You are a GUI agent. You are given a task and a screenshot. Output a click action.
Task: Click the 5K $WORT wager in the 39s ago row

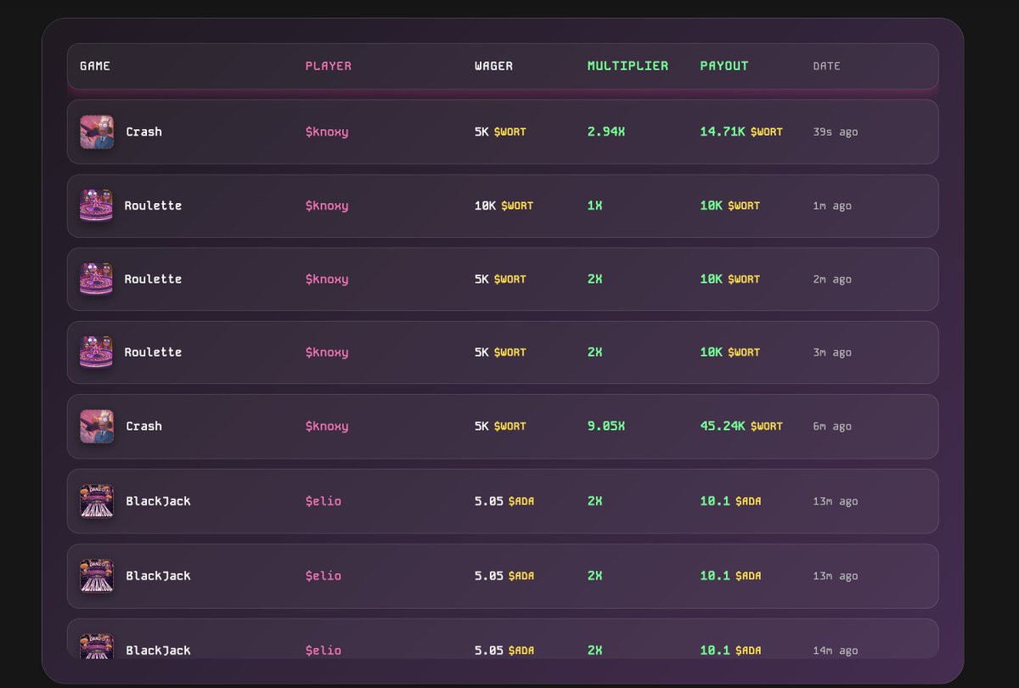(x=500, y=132)
